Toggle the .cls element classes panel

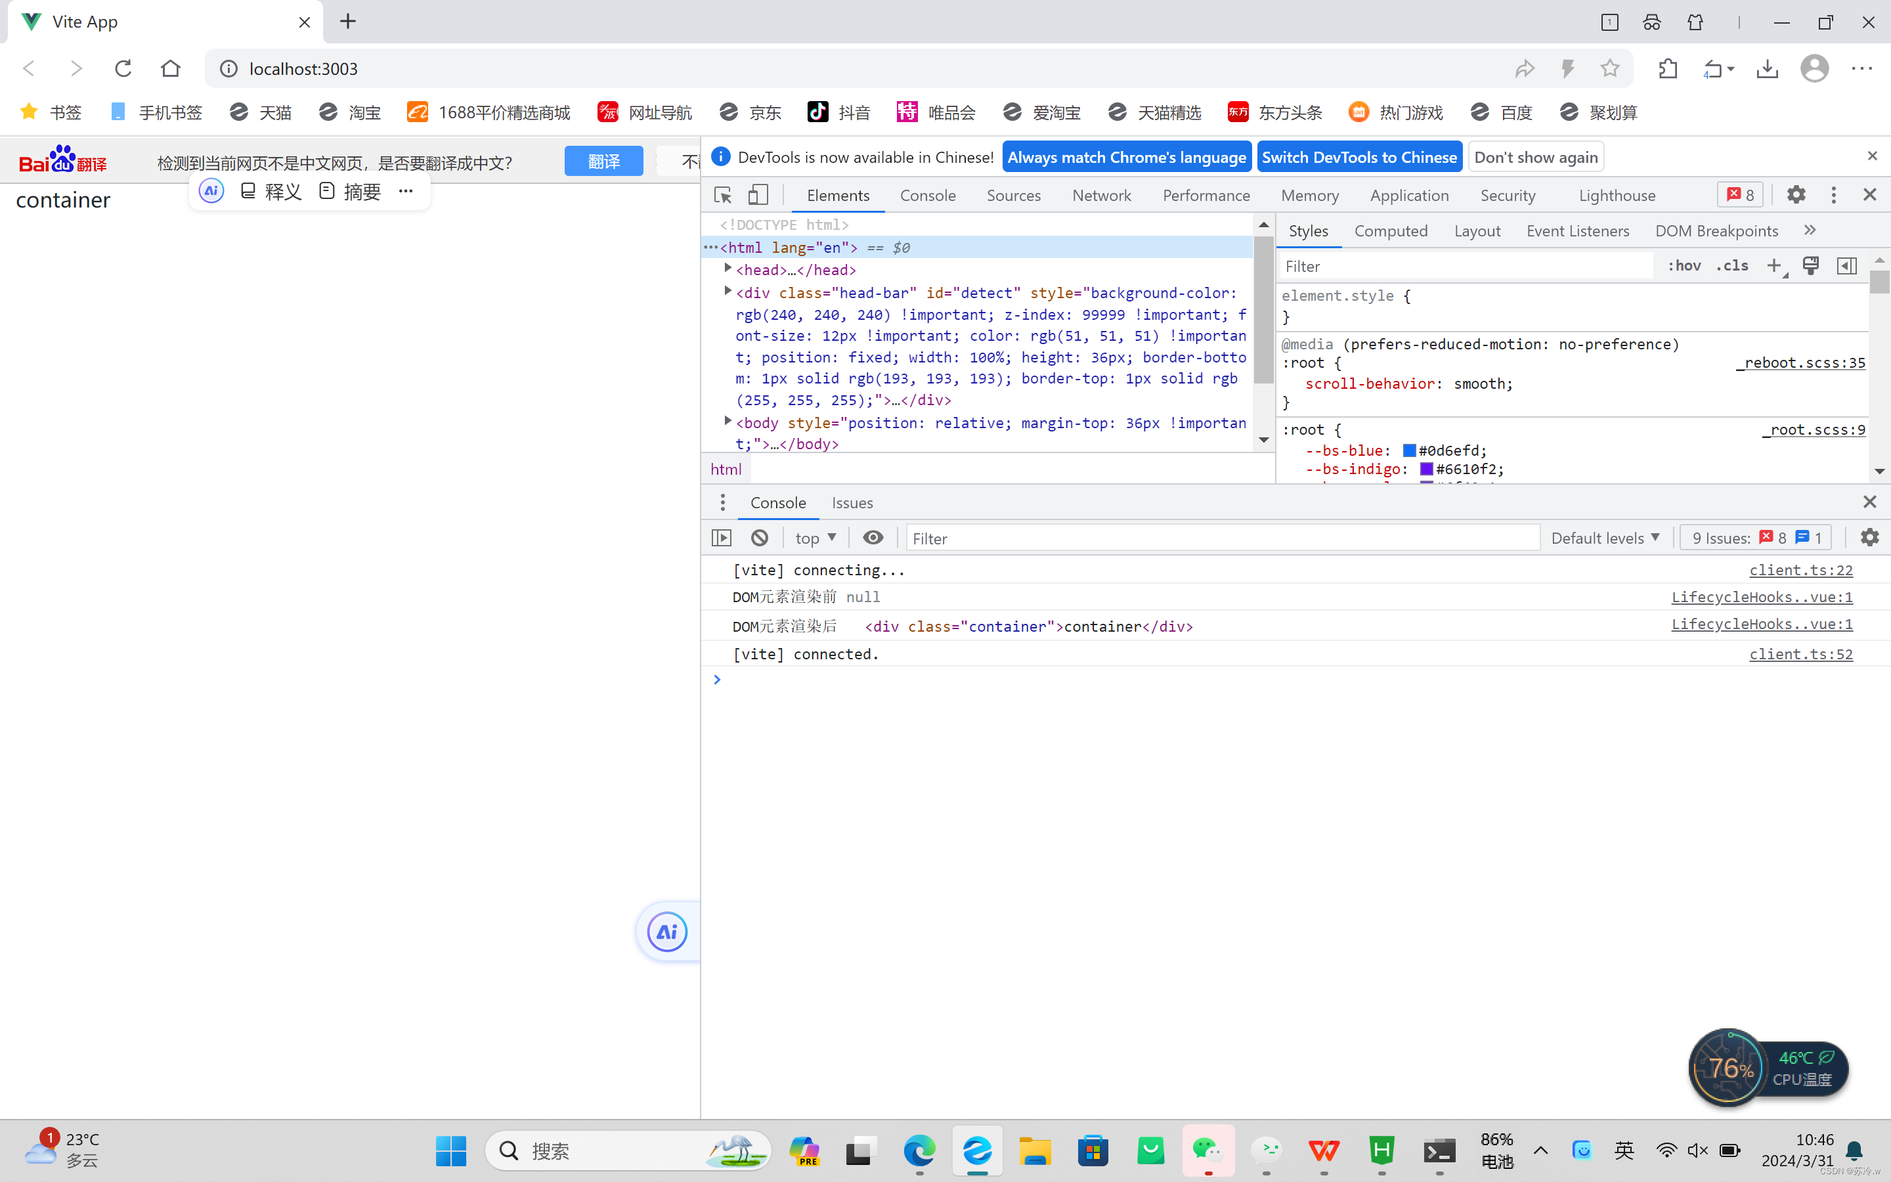click(1732, 266)
